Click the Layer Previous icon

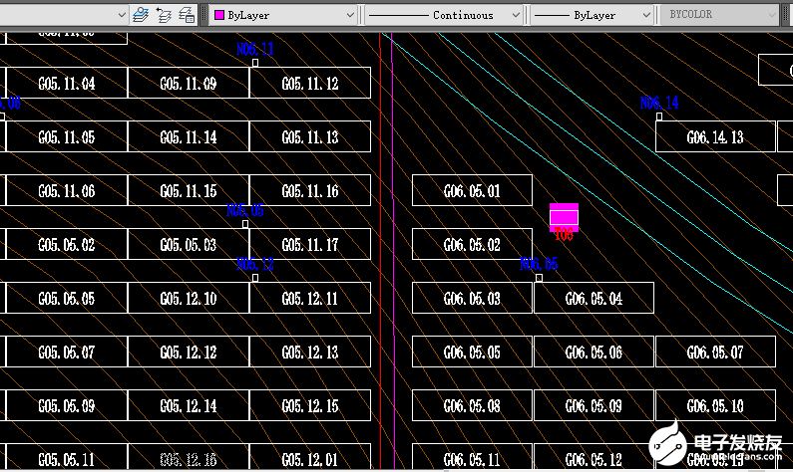coord(164,15)
